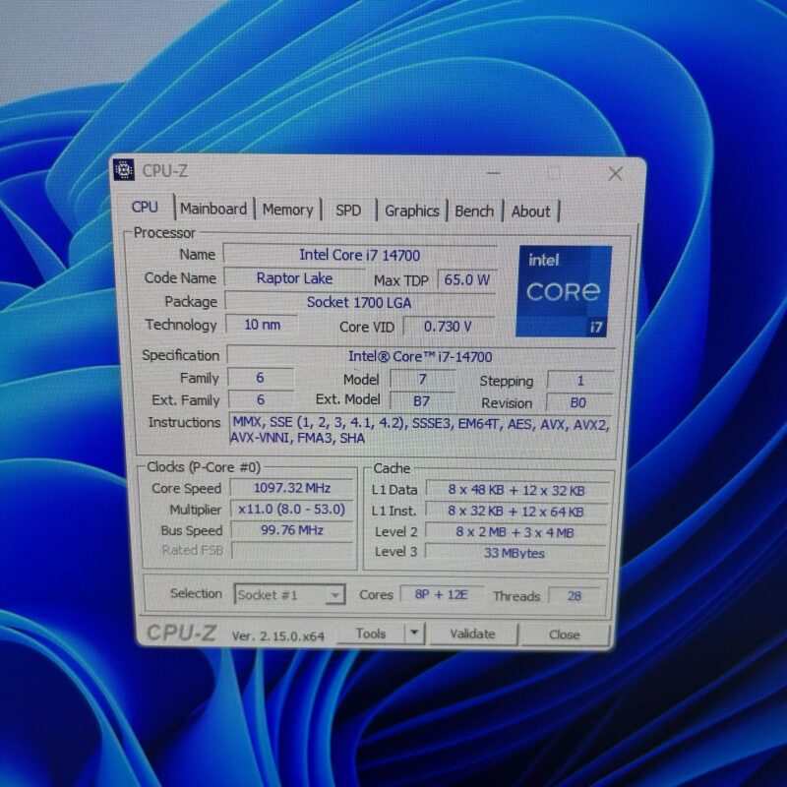This screenshot has width=787, height=787.
Task: Click the Core Speed value box
Action: [x=290, y=488]
